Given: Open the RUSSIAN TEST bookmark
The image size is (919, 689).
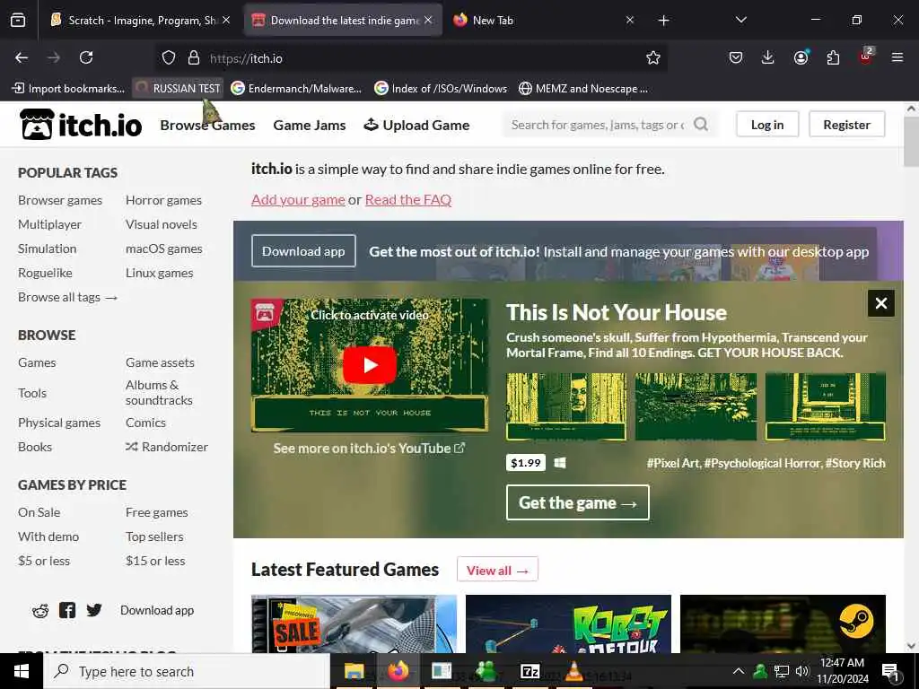Looking at the screenshot, I should point(179,89).
